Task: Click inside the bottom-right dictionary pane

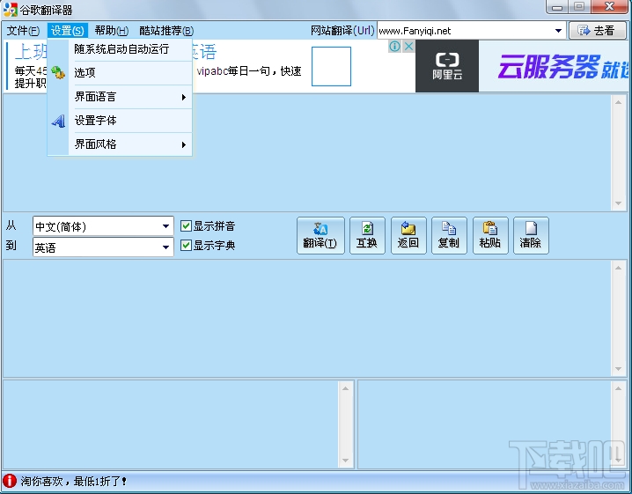Action: pyautogui.click(x=484, y=424)
